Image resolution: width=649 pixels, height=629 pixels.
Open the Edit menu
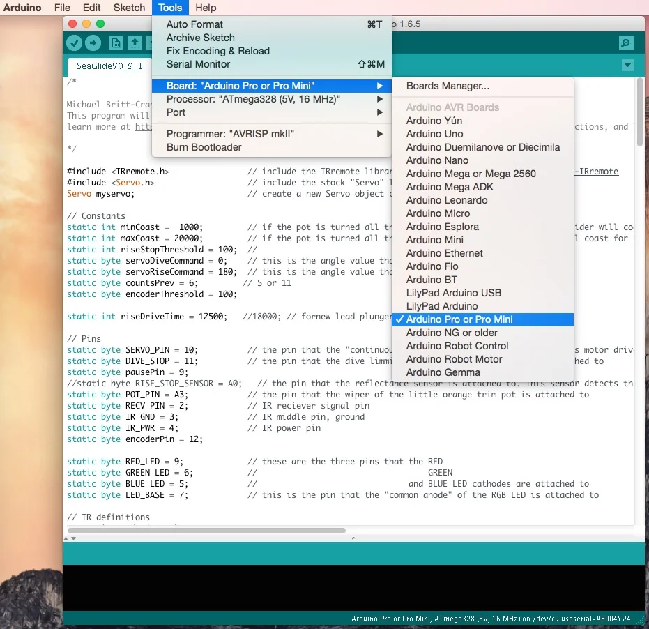click(91, 8)
